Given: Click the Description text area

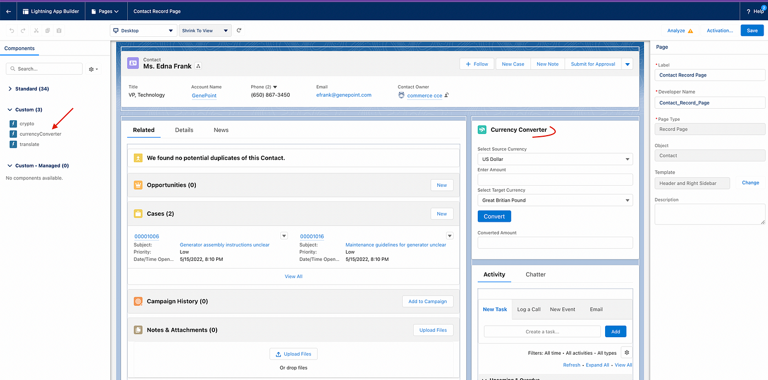Looking at the screenshot, I should tap(710, 214).
